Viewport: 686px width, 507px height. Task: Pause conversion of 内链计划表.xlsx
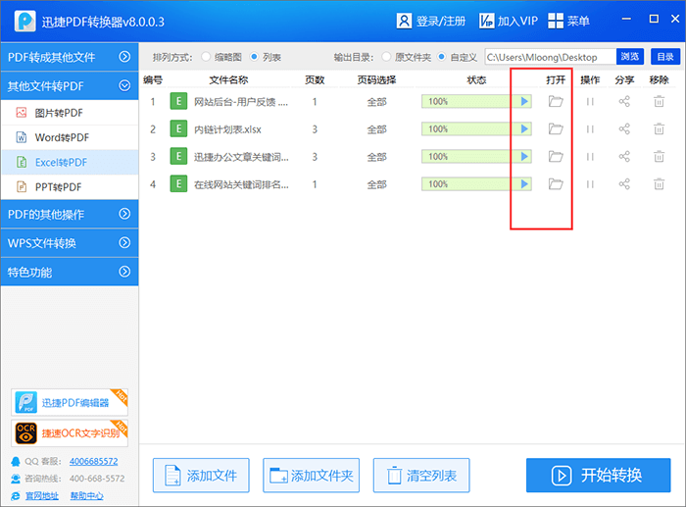click(590, 129)
